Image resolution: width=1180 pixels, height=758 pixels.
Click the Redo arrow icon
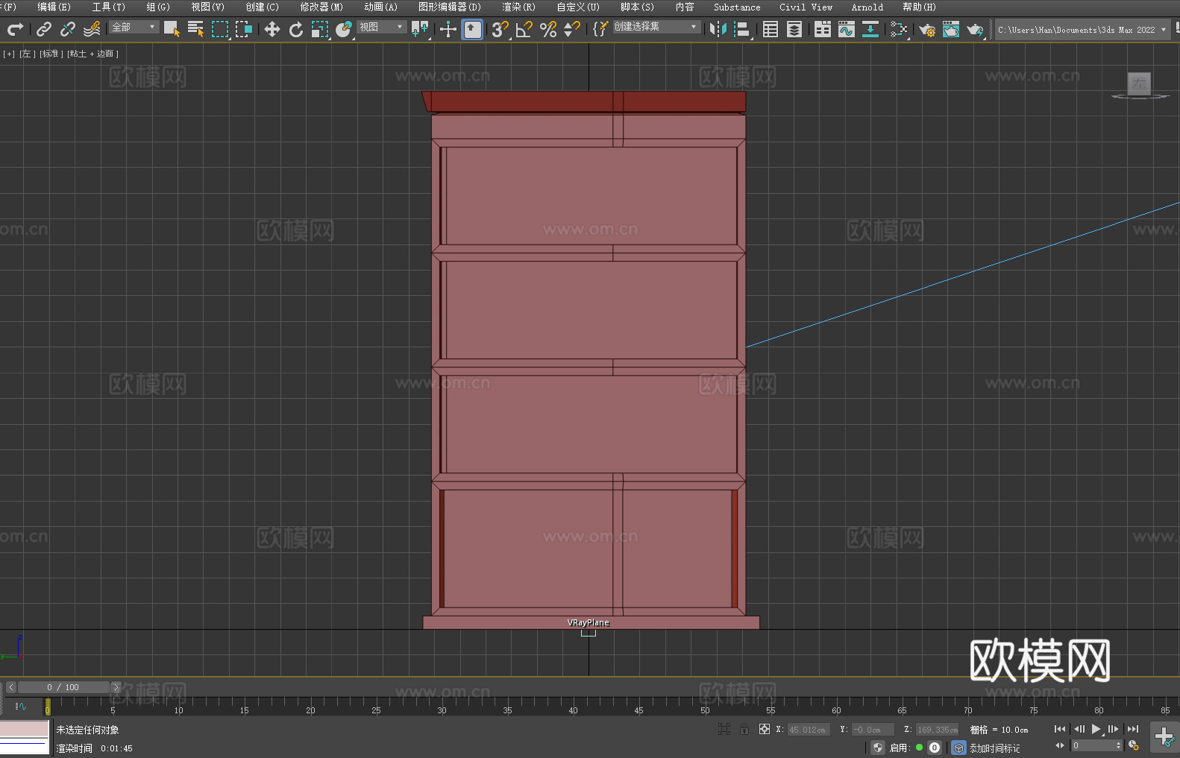click(15, 29)
